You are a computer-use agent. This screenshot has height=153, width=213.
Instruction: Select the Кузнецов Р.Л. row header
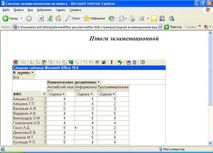coord(28,142)
